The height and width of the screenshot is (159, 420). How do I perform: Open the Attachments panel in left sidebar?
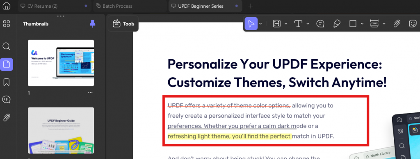(x=7, y=117)
